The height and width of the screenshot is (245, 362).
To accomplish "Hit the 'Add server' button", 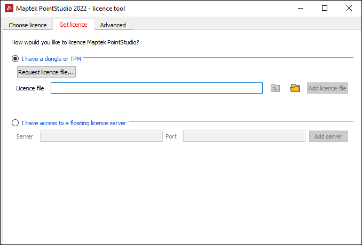I will 328,136.
